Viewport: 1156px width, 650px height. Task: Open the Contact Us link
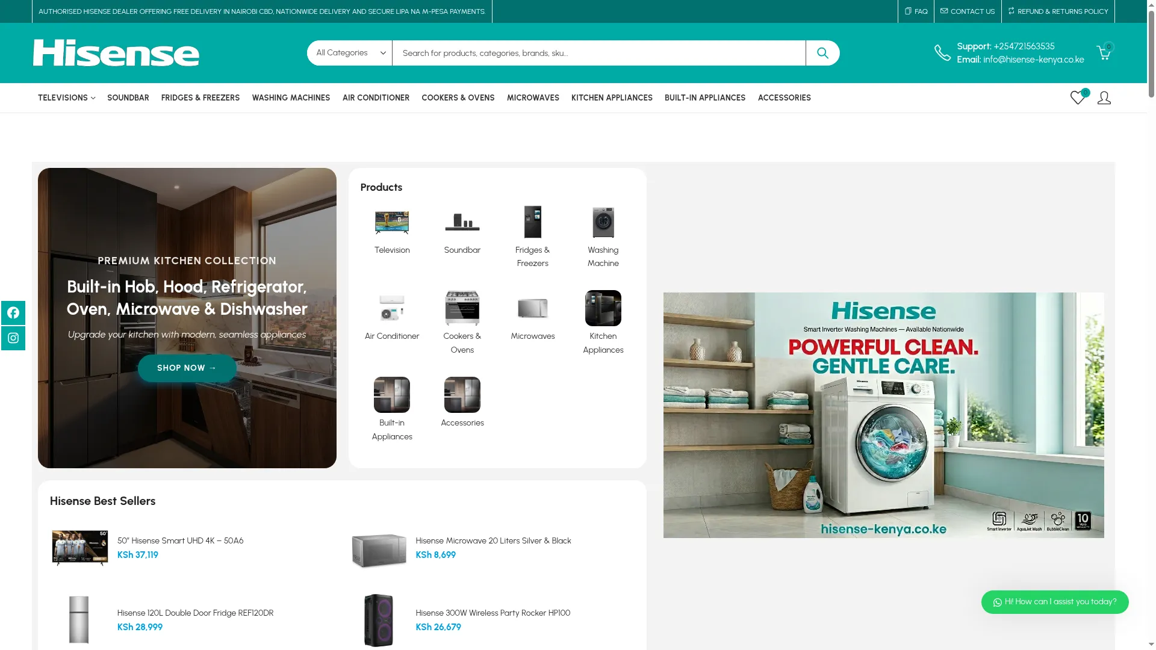tap(968, 11)
